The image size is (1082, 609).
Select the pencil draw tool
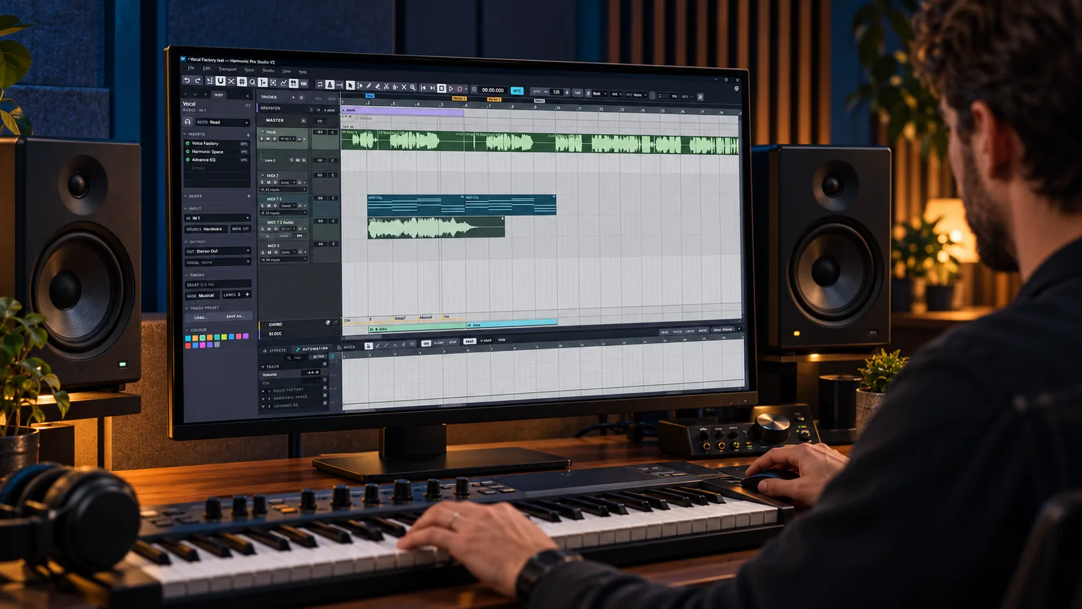368,85
